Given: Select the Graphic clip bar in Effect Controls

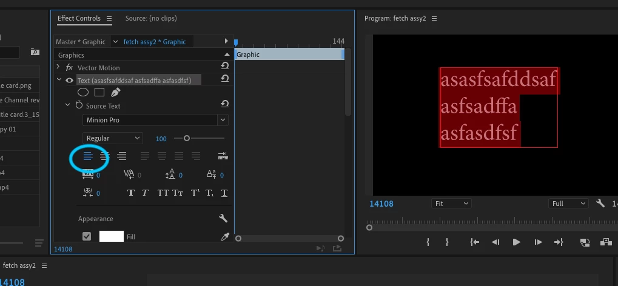Looking at the screenshot, I should coord(290,55).
